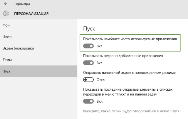
Task: Click 'Открывать начальный экран в полноэкранном режиме' label
Action: 129,73
